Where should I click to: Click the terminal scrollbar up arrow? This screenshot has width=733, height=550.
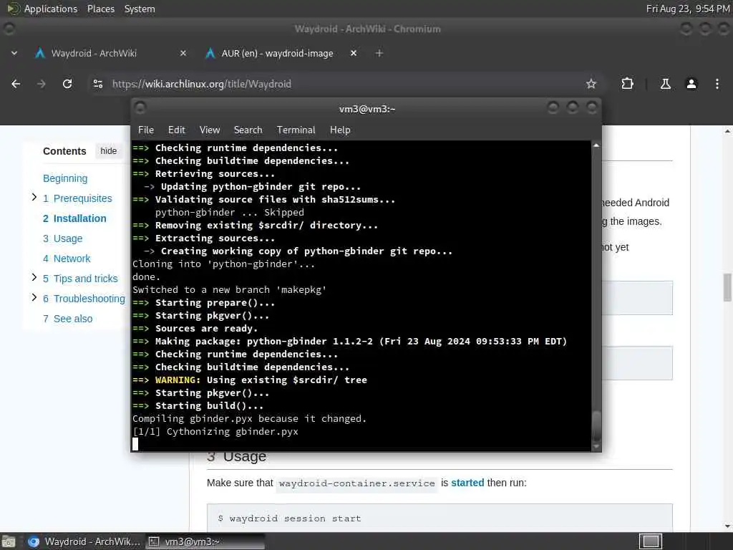(596, 145)
